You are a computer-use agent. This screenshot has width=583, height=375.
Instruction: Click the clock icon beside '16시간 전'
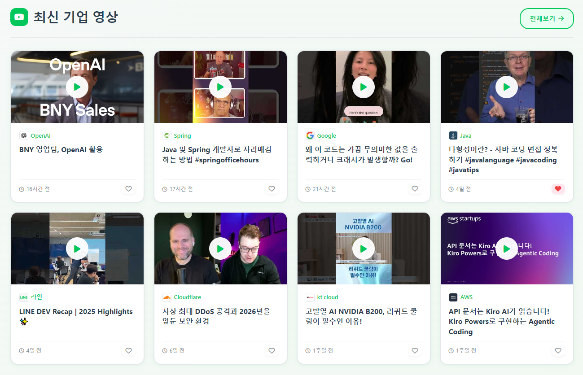(22, 189)
